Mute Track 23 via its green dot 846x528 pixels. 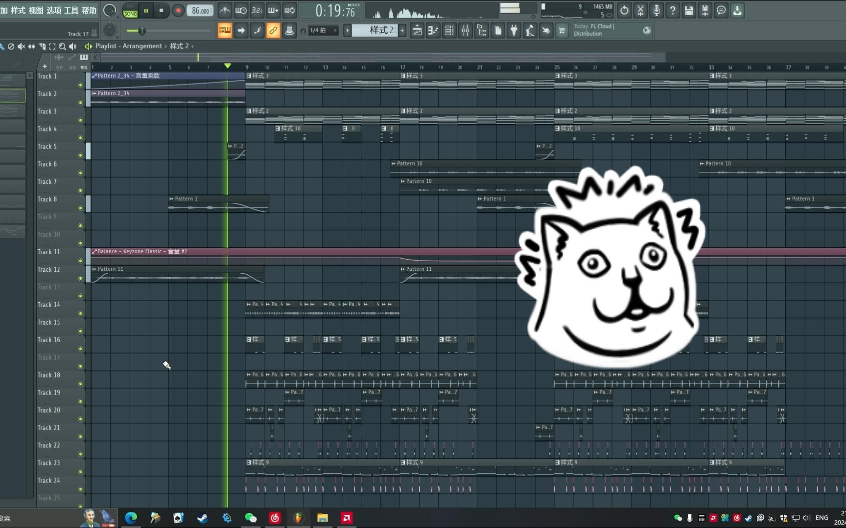[x=80, y=472]
